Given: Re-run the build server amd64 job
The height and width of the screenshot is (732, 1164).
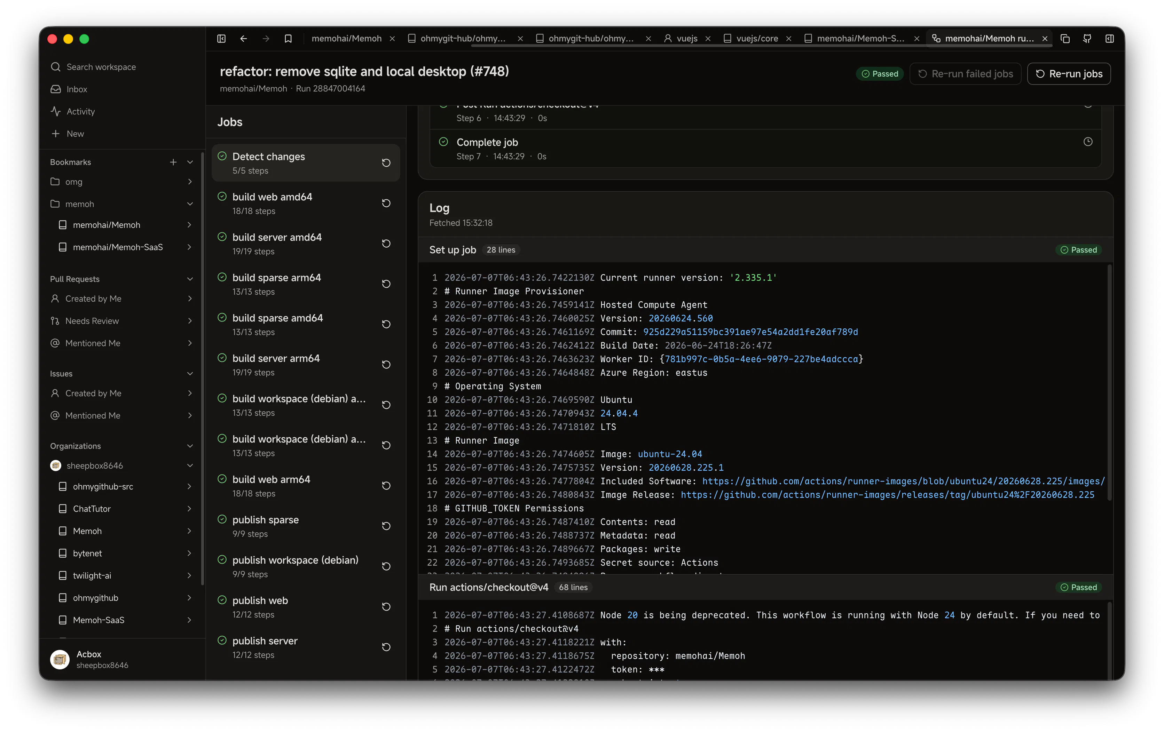Looking at the screenshot, I should [x=386, y=244].
